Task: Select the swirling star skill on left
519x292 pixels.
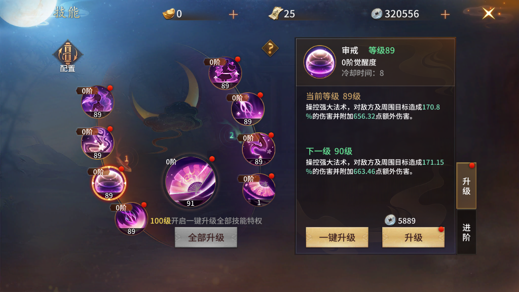Action: pyautogui.click(x=97, y=142)
